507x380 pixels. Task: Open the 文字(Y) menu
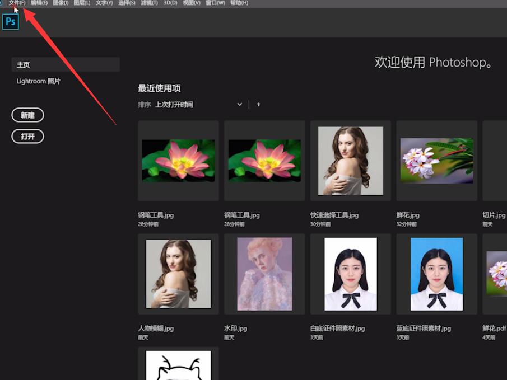coord(104,3)
